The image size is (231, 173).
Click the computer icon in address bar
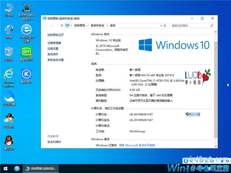67,26
